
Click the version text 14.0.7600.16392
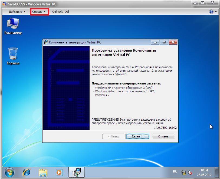[165, 128]
